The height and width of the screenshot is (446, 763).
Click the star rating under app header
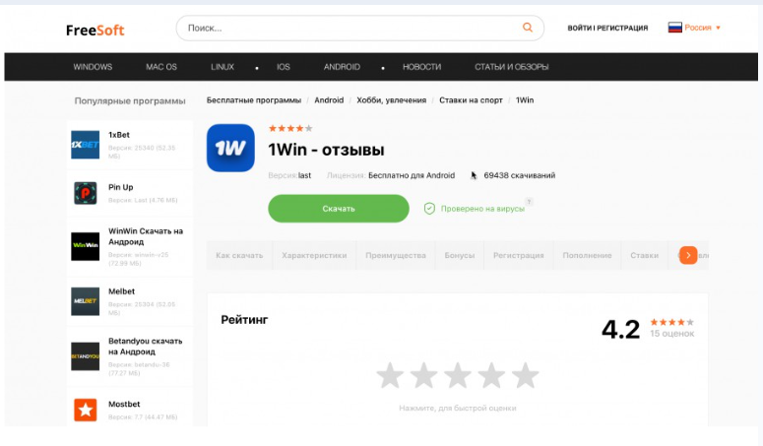point(290,128)
